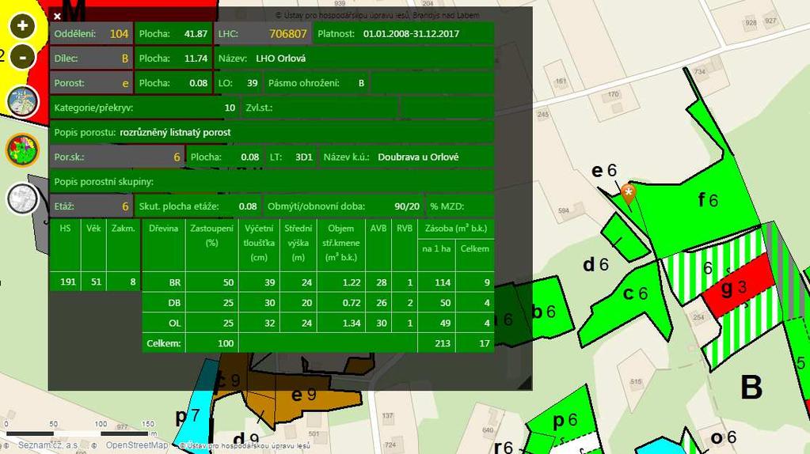Click stand label o 6 on the map
The image size is (810, 454).
coord(723,438)
